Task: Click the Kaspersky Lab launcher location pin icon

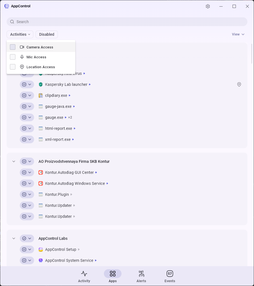Action: click(239, 84)
